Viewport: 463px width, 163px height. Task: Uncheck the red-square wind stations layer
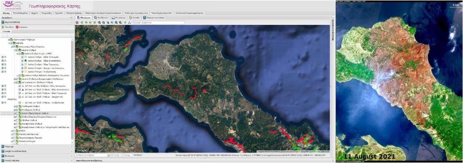pos(22,68)
